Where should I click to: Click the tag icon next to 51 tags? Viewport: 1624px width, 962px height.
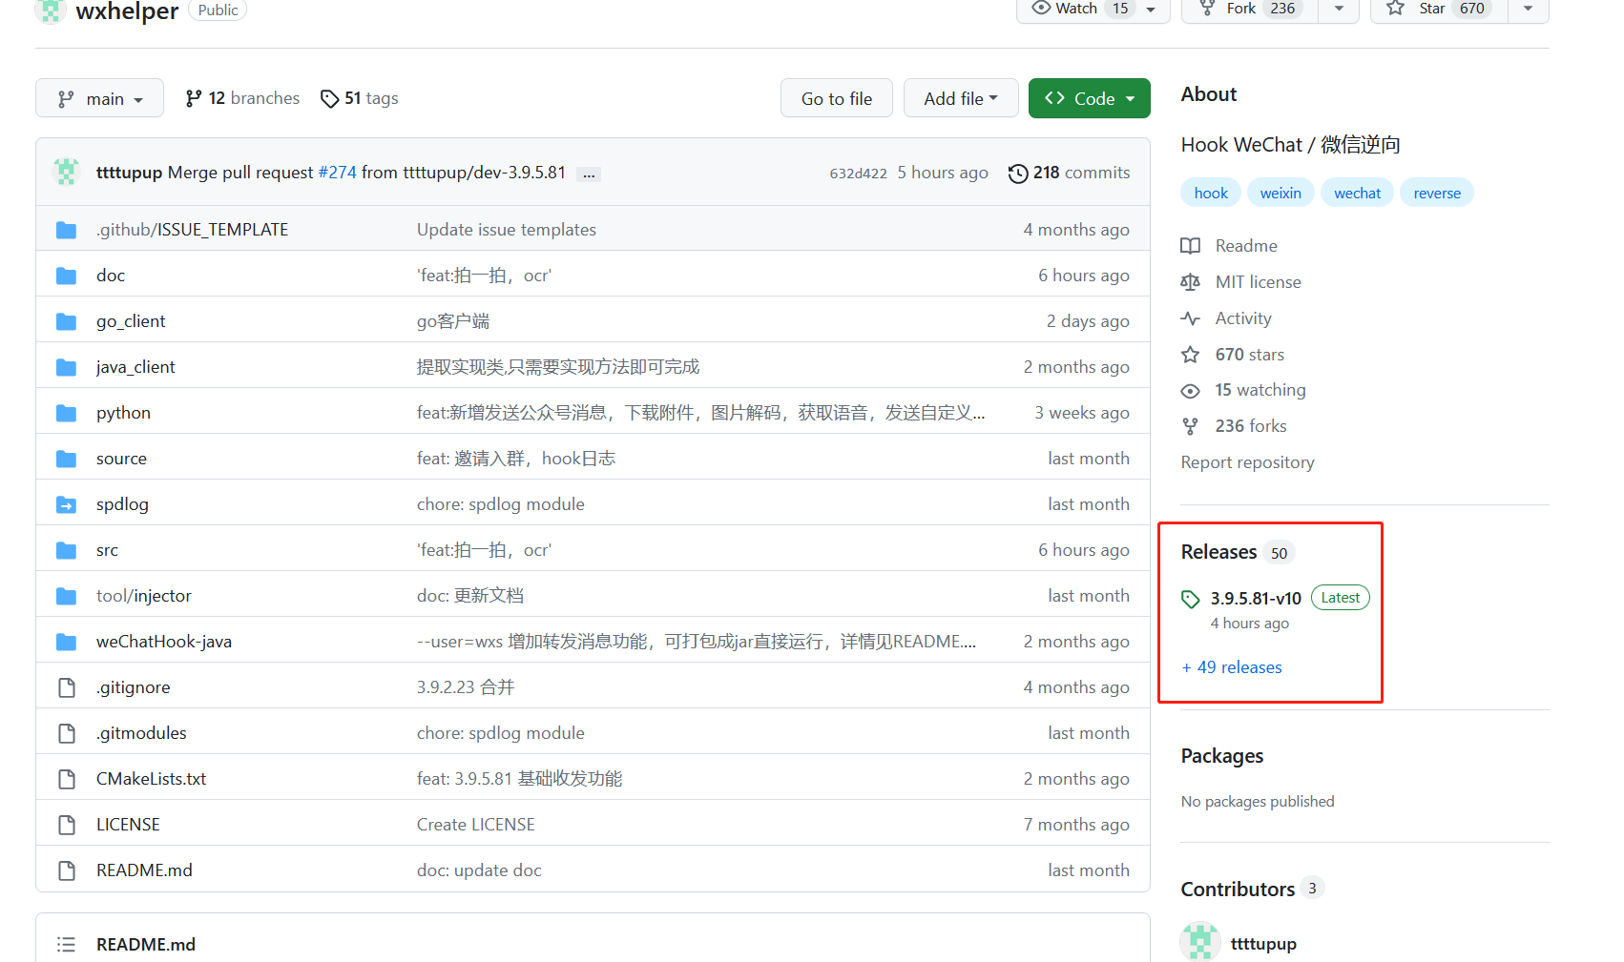[330, 98]
